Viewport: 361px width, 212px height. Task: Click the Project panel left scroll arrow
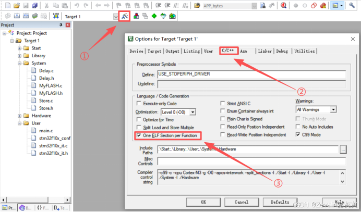pos(3,200)
